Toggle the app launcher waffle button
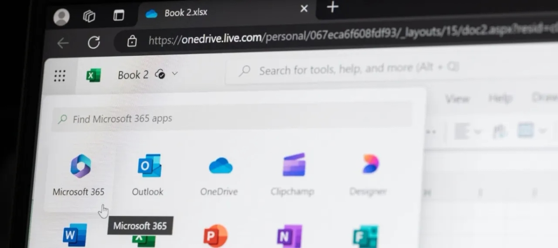The height and width of the screenshot is (248, 558). pyautogui.click(x=60, y=75)
